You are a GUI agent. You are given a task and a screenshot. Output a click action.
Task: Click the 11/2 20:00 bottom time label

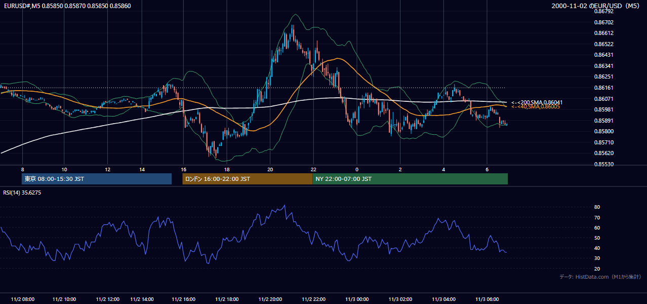click(x=270, y=299)
